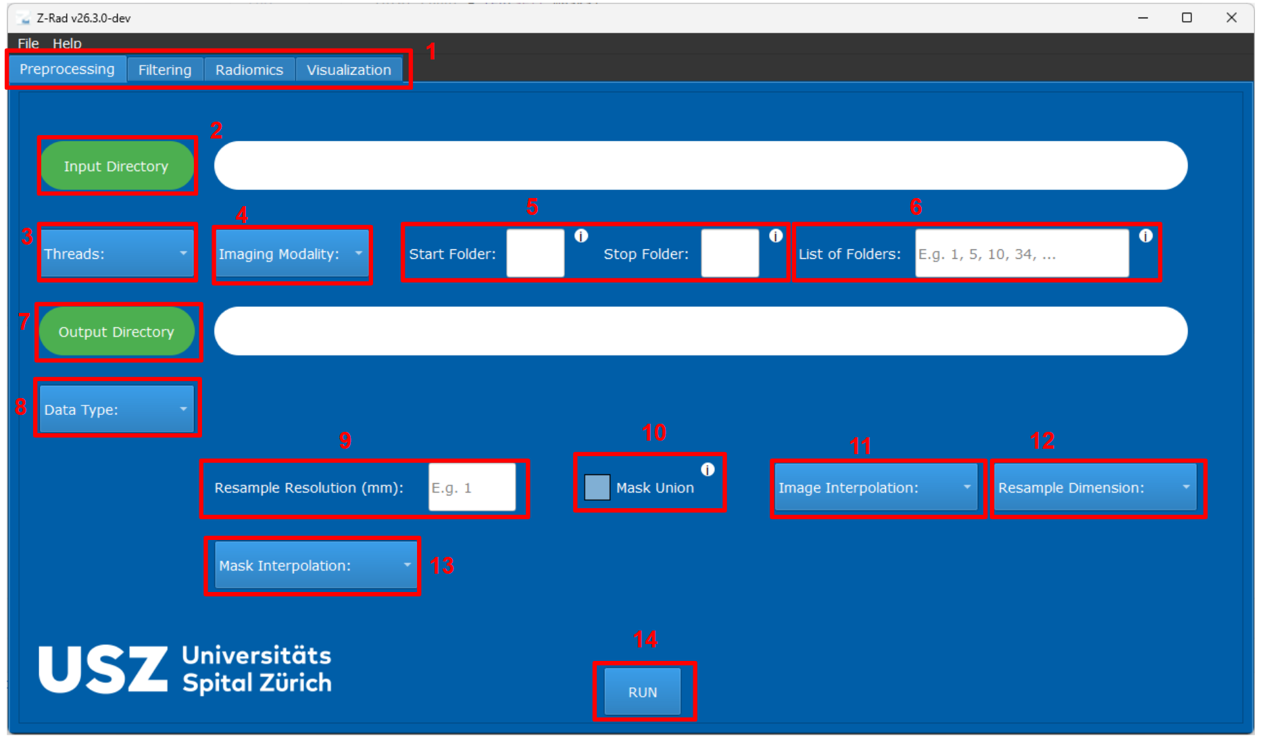Viewport: 1263px width, 740px height.
Task: Open the Resample Dimension dropdown
Action: click(1095, 487)
